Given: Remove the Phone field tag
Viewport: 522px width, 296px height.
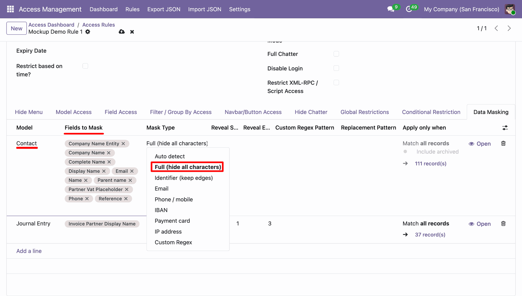Looking at the screenshot, I should 87,199.
